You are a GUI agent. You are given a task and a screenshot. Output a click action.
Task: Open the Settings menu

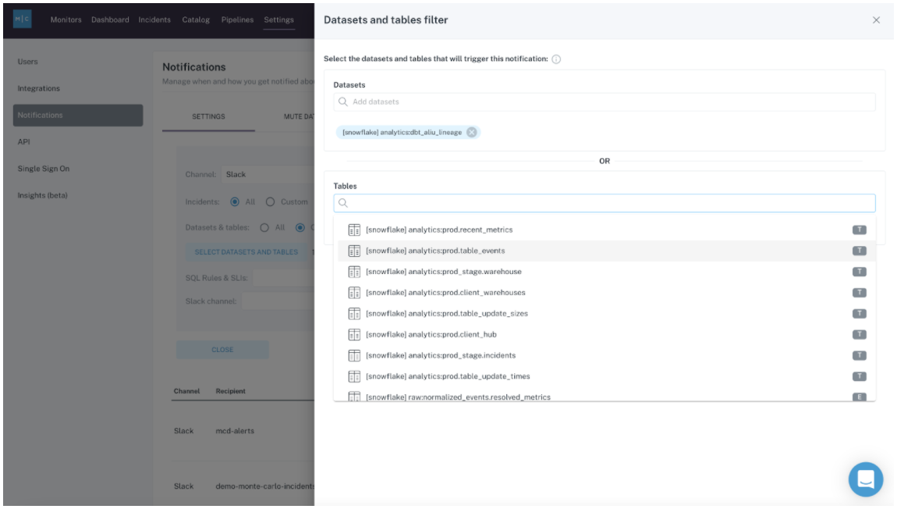pos(278,20)
